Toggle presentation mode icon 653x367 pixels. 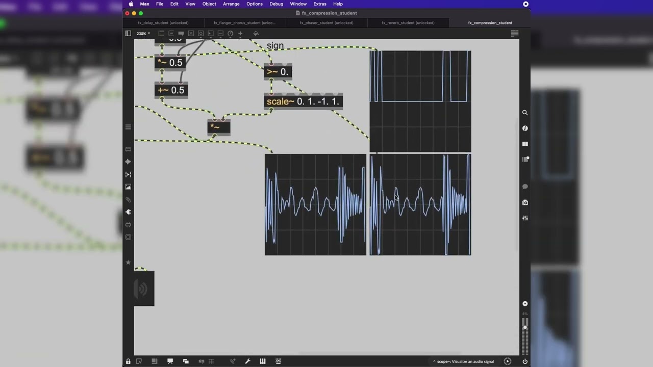coord(170,361)
